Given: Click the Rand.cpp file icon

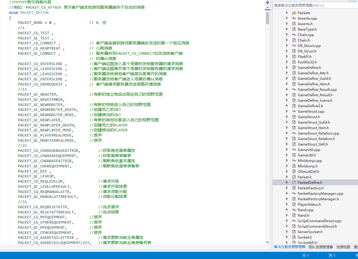Looking at the screenshot, I should (294, 210).
